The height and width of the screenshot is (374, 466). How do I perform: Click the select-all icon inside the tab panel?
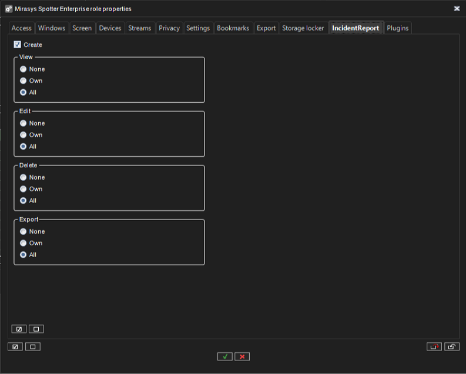click(x=19, y=329)
